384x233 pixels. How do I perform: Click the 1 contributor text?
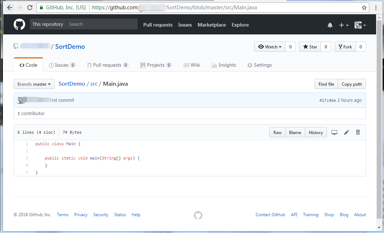[x=31, y=113]
